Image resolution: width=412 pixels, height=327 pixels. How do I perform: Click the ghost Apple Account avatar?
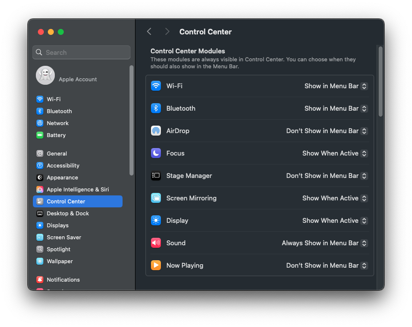pos(45,75)
